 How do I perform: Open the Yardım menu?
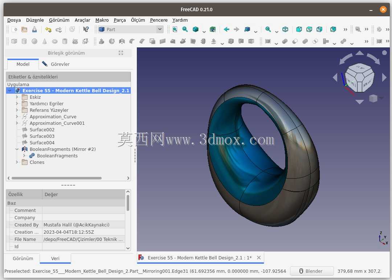[180, 20]
